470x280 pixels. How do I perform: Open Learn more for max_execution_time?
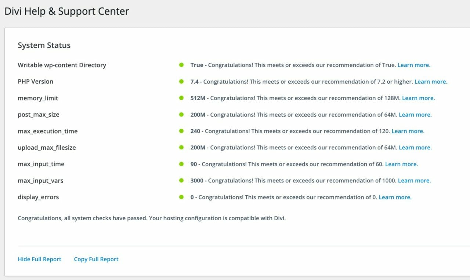(x=408, y=131)
